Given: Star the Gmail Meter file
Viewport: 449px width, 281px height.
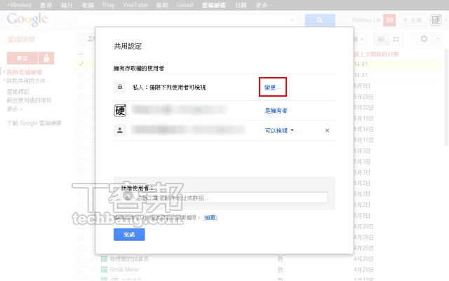Looking at the screenshot, I should [x=91, y=268].
